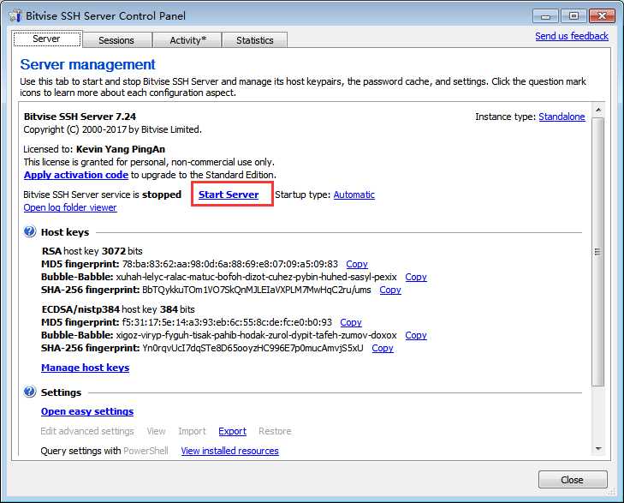Start the SSH server via Start Server
The image size is (624, 503).
229,195
